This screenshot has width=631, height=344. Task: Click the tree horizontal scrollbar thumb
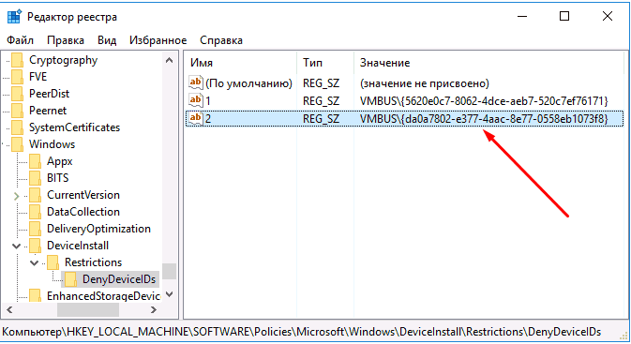click(88, 310)
